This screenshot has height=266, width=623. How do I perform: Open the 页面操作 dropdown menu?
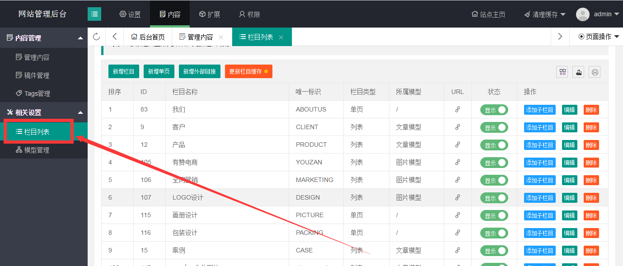pyautogui.click(x=599, y=37)
